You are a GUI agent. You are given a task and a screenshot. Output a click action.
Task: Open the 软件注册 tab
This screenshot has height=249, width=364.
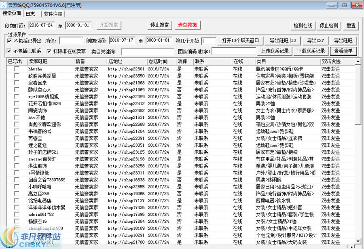point(53,13)
